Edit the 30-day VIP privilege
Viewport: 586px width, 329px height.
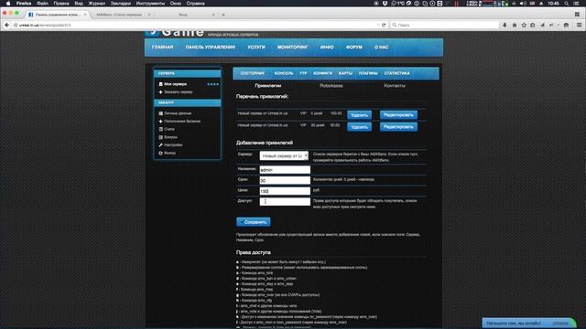(398, 127)
